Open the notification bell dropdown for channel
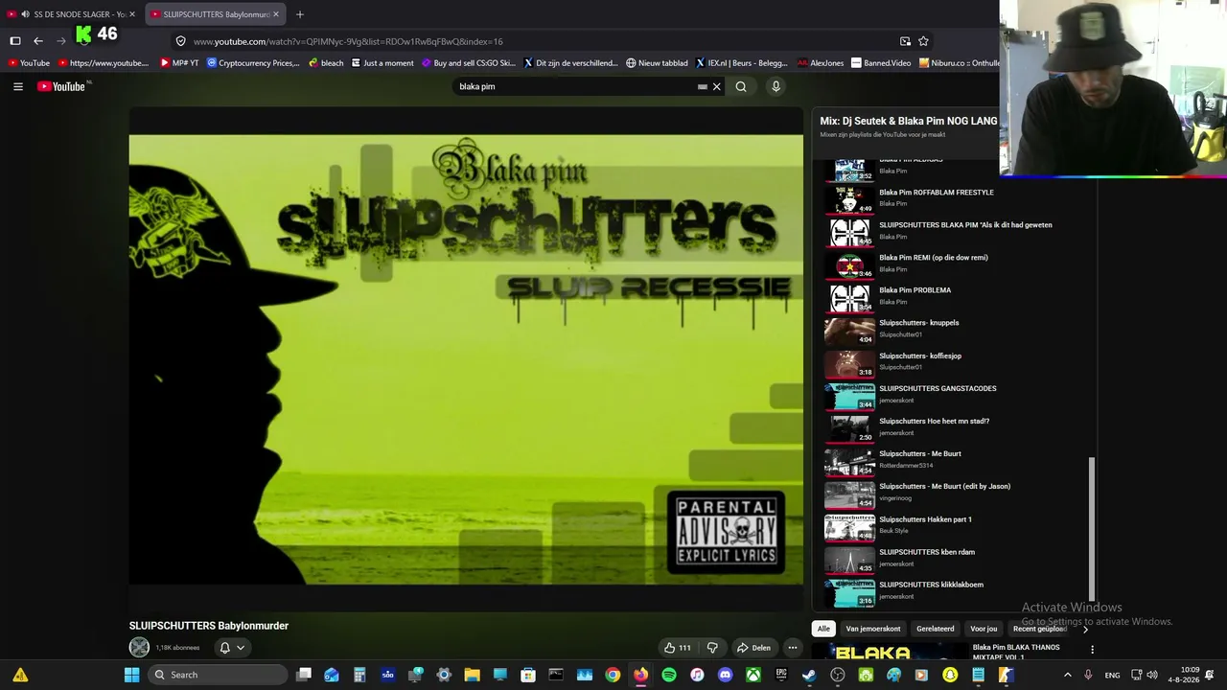 point(232,648)
